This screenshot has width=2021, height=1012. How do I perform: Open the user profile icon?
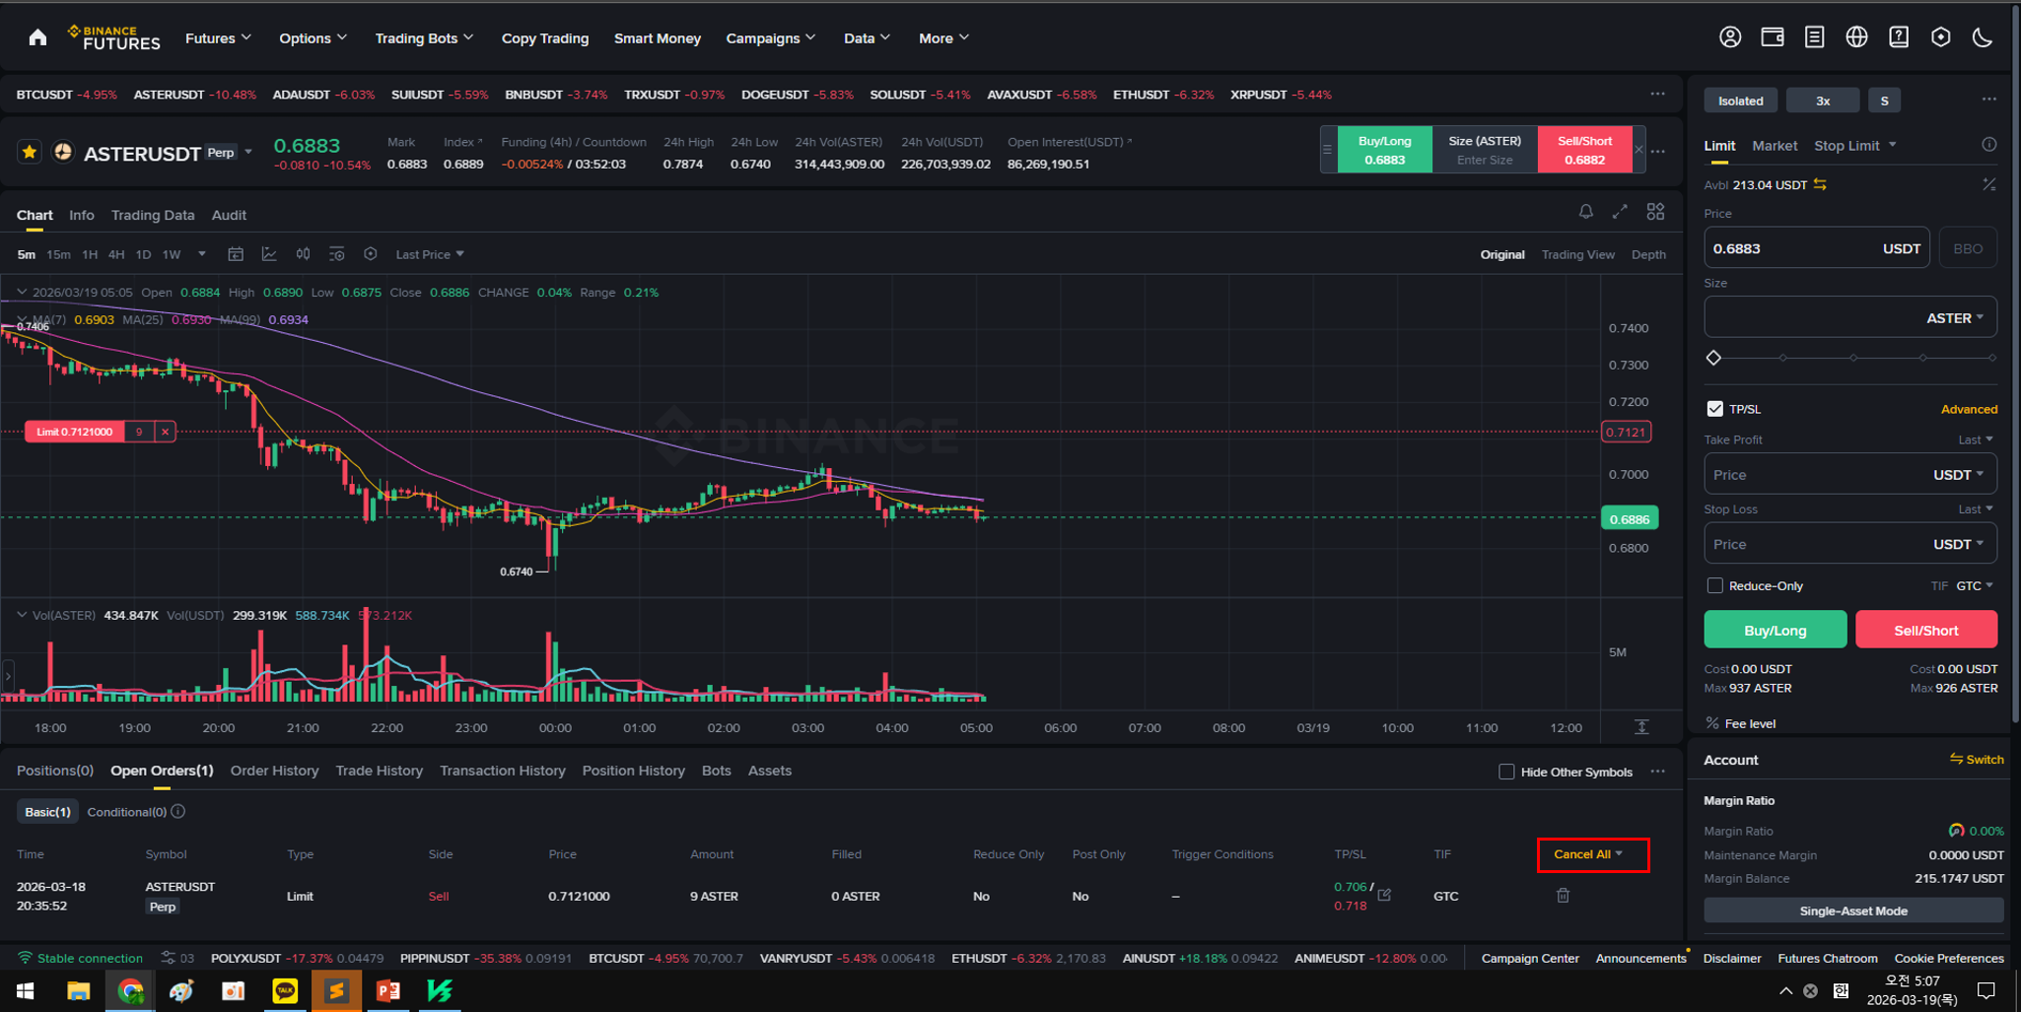[x=1730, y=37]
